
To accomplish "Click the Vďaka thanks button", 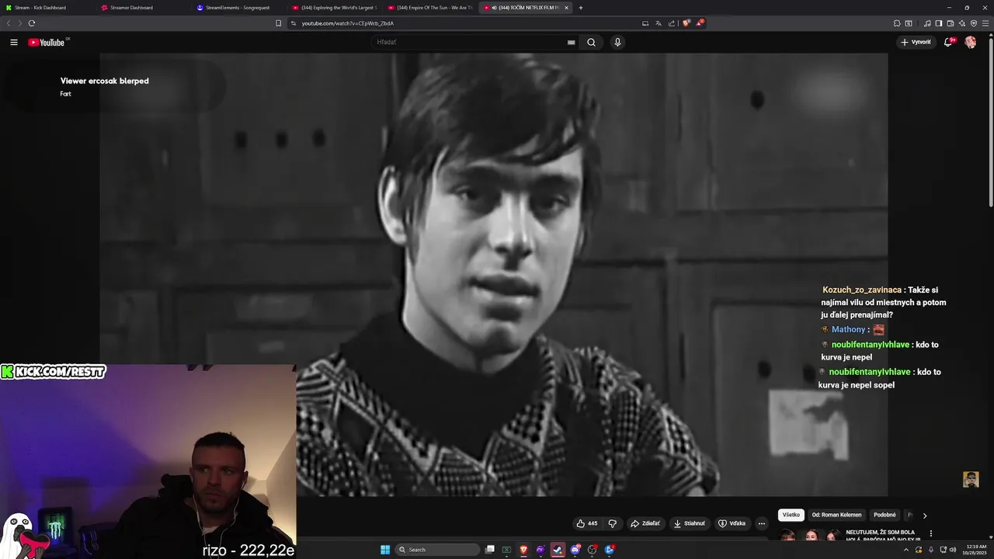I will click(x=732, y=523).
